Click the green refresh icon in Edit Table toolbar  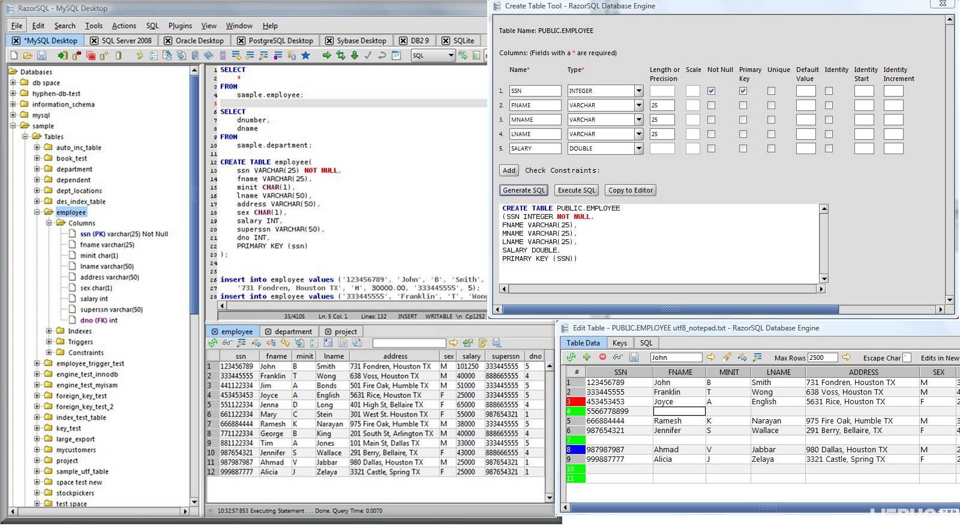pyautogui.click(x=571, y=357)
